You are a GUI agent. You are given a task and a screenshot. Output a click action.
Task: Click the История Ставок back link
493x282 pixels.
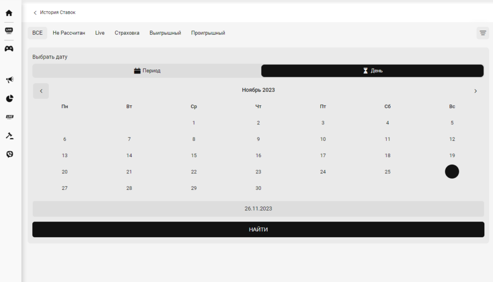pyautogui.click(x=58, y=12)
